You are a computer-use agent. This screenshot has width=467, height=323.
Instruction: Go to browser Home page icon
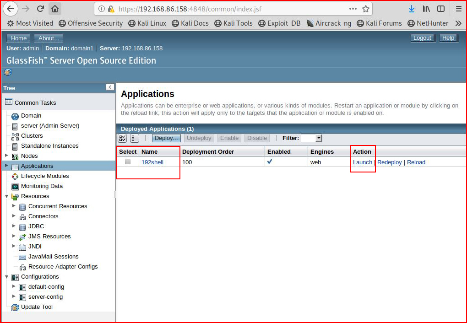coord(55,9)
